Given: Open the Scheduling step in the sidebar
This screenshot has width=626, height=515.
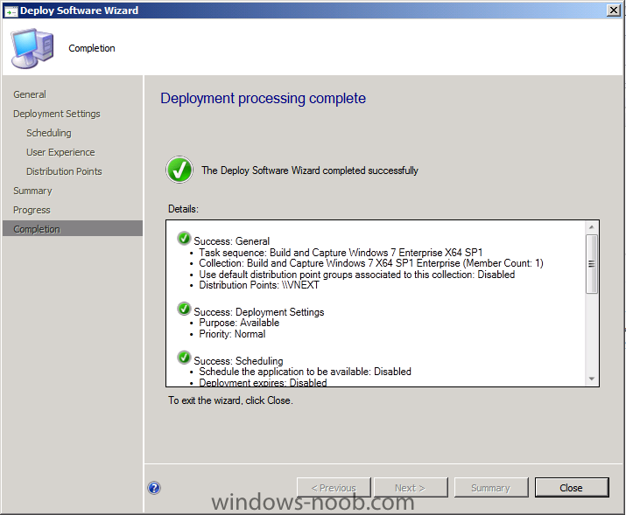Looking at the screenshot, I should [49, 133].
